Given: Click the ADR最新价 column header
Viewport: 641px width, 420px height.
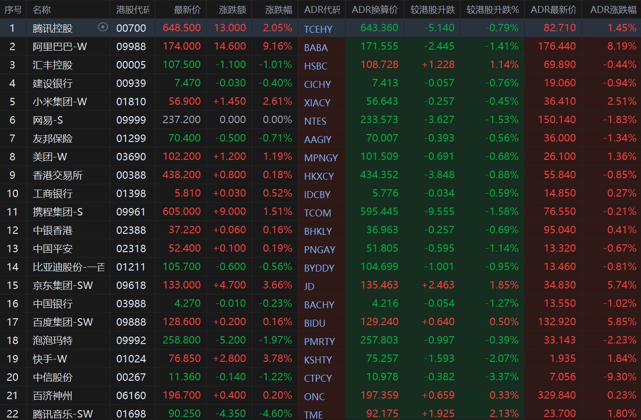Looking at the screenshot, I should (553, 9).
